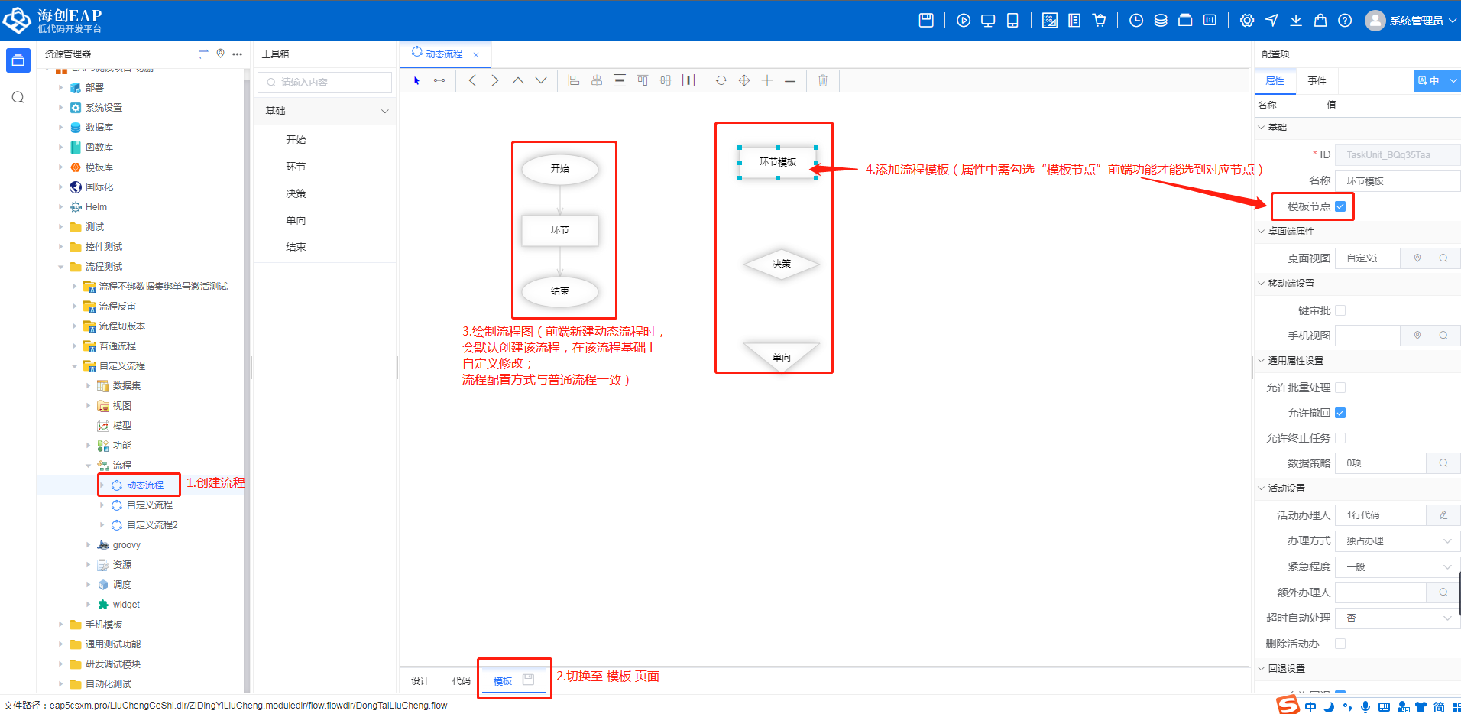Click the save icon in top header

[925, 21]
